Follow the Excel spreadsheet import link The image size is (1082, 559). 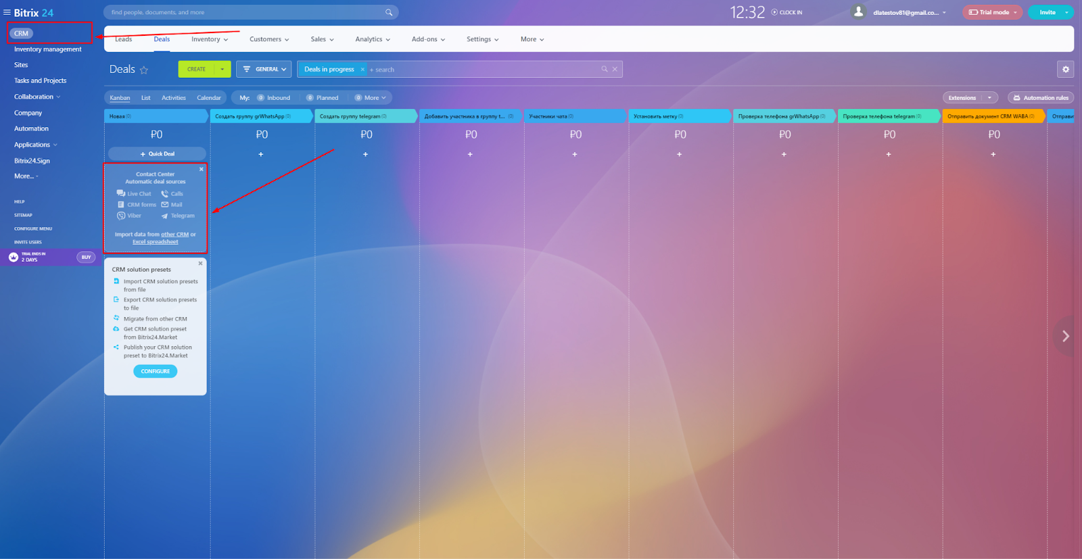tap(156, 242)
